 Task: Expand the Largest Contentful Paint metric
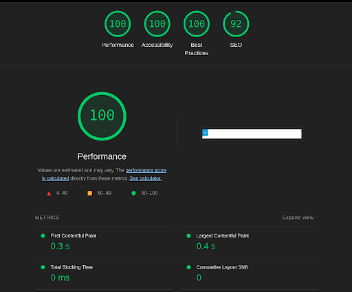(x=250, y=242)
